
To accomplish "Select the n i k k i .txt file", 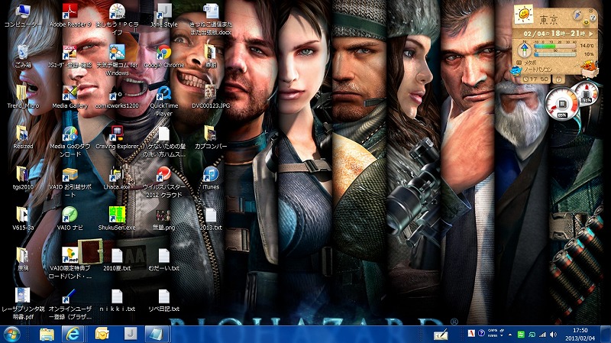I will coord(117,299).
